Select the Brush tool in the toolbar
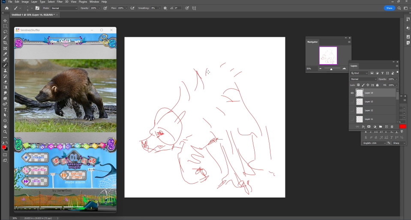This screenshot has width=411, height=220. tap(5, 65)
